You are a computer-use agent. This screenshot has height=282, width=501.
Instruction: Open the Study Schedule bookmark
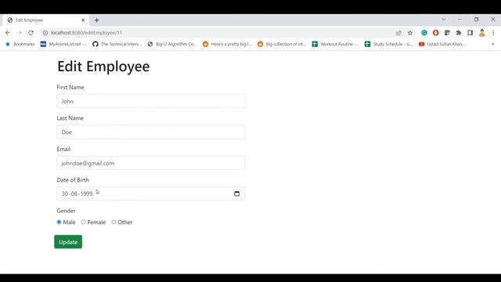click(x=389, y=44)
